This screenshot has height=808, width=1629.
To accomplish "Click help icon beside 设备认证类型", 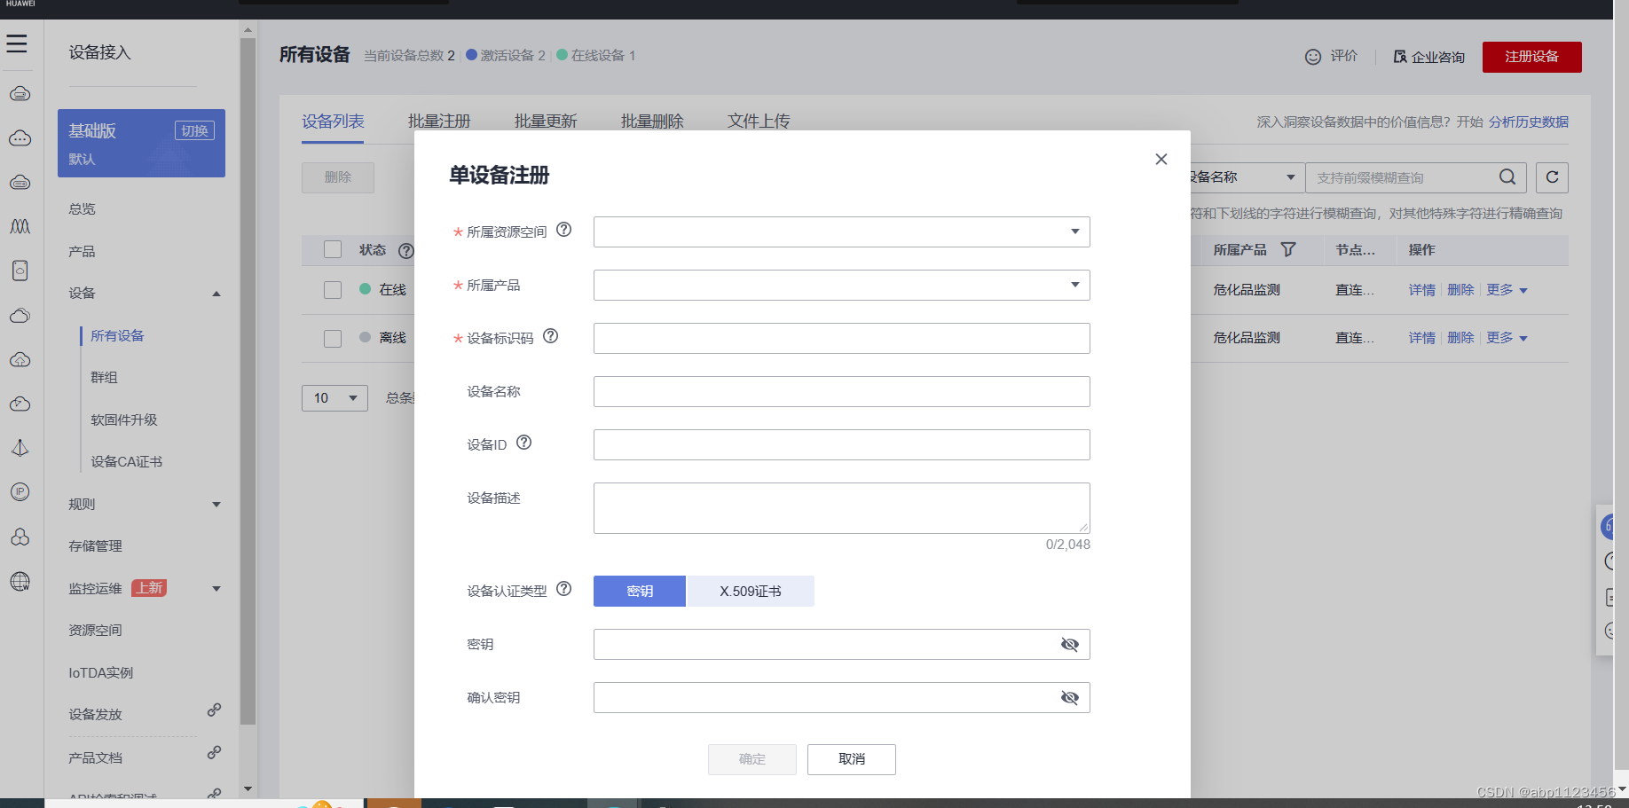I will 563,589.
